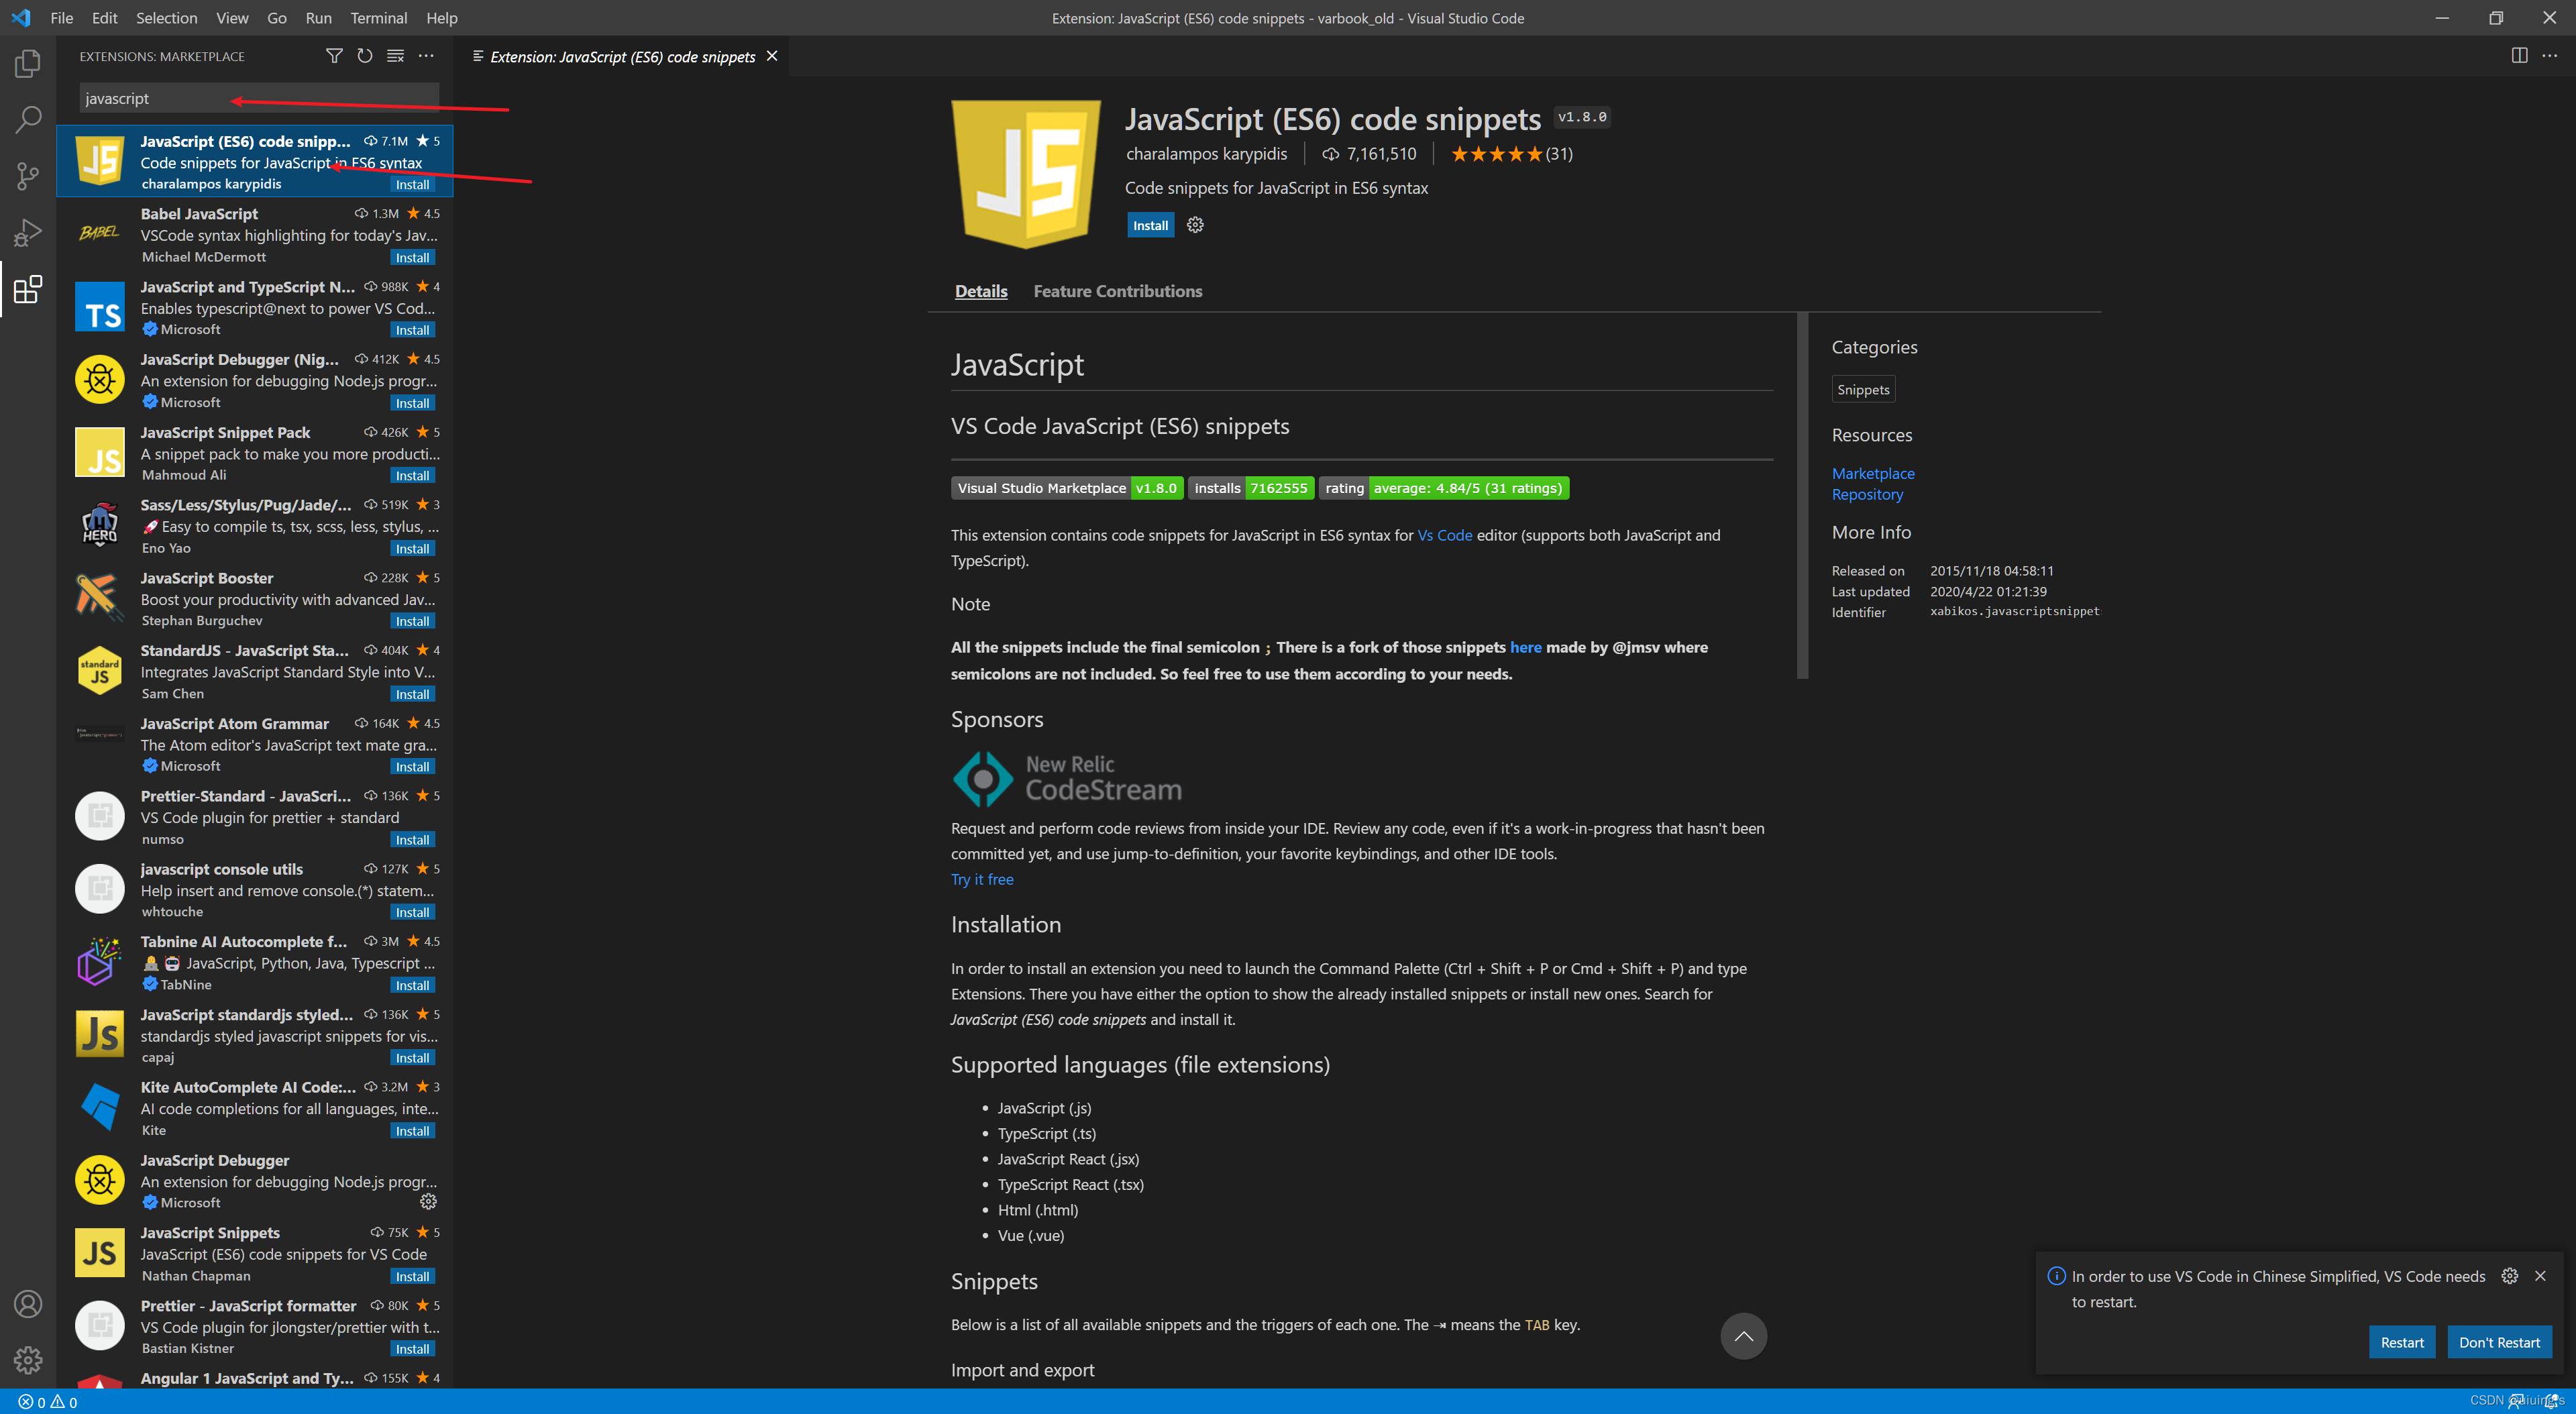This screenshot has height=1414, width=2576.
Task: Focus the extensions search field containing javascript
Action: pyautogui.click(x=259, y=98)
